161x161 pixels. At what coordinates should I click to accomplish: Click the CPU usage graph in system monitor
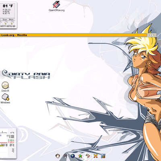coord(4,132)
